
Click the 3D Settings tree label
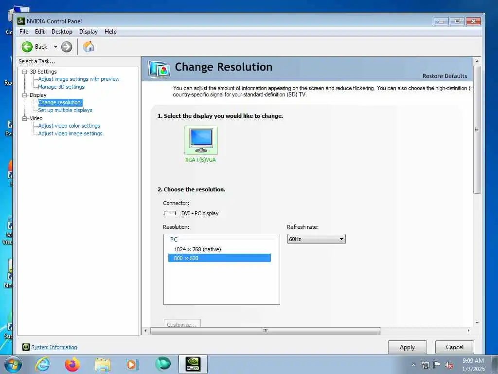coord(43,72)
